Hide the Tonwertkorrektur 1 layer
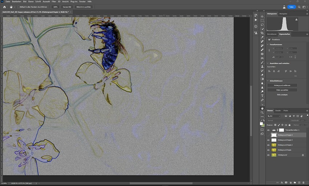This screenshot has height=186, width=309. (x=268, y=130)
